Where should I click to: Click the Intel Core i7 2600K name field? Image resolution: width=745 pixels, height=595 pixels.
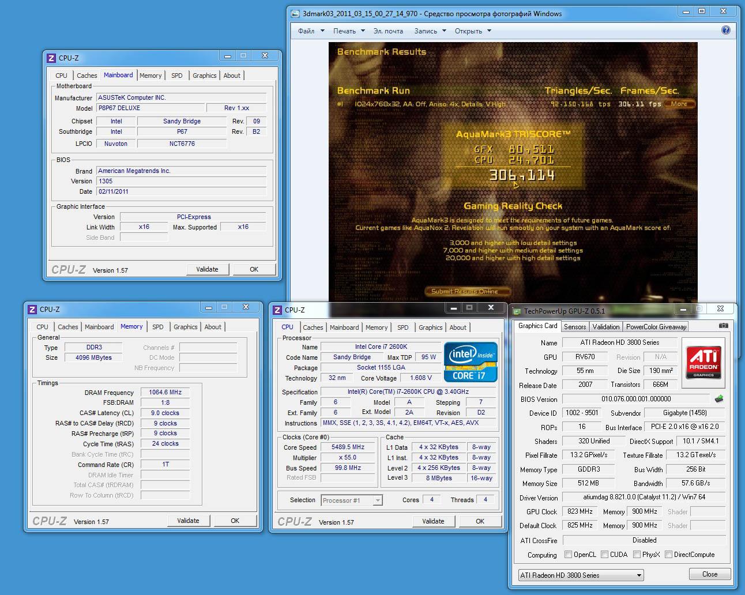tap(381, 347)
